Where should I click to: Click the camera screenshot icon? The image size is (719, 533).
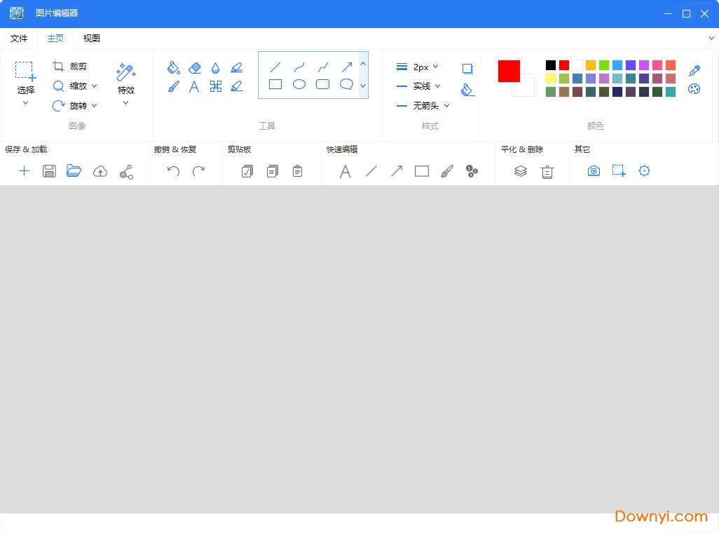[x=594, y=170]
